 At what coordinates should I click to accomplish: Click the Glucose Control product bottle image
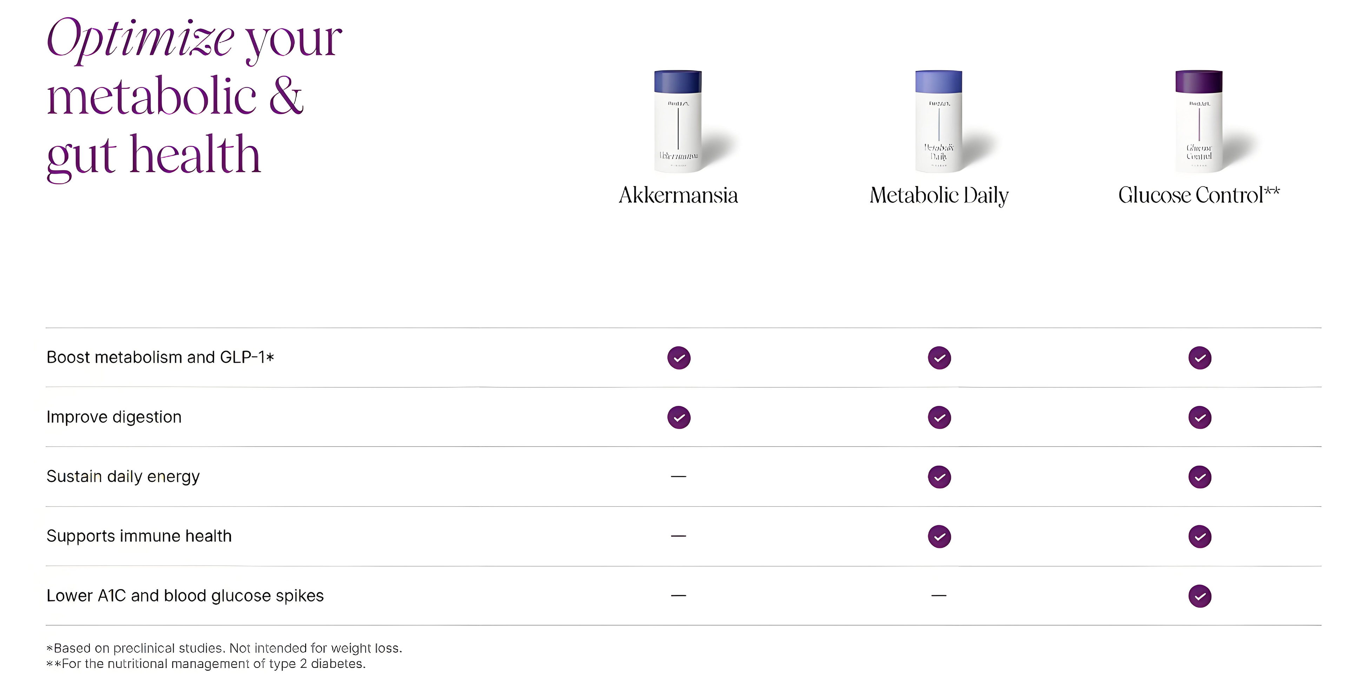1199,121
